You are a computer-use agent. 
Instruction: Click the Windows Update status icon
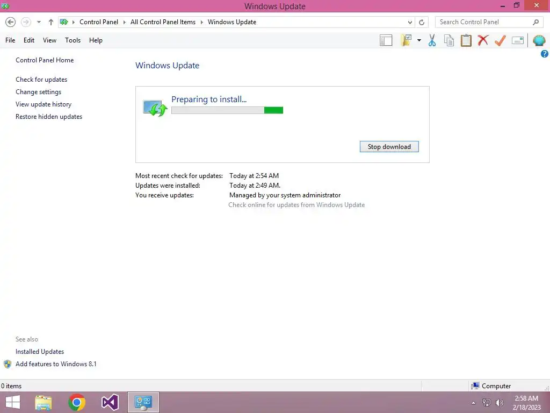pos(155,108)
